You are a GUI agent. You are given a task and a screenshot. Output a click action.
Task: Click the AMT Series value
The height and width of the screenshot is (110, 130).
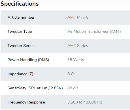(78, 46)
